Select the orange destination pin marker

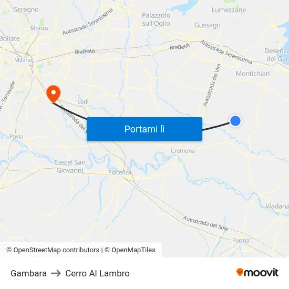point(54,94)
